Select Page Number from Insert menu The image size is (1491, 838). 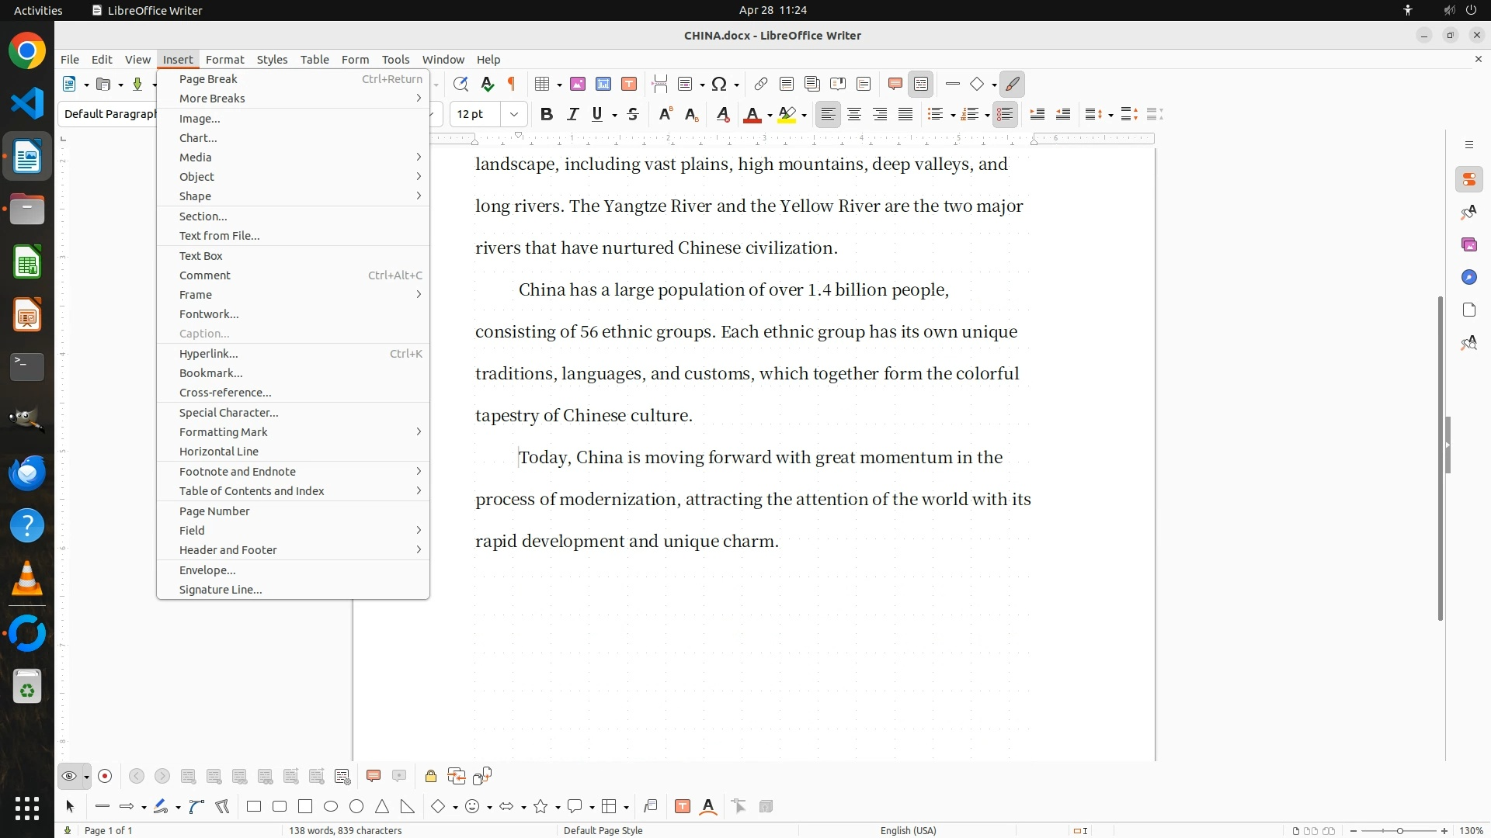pos(214,511)
